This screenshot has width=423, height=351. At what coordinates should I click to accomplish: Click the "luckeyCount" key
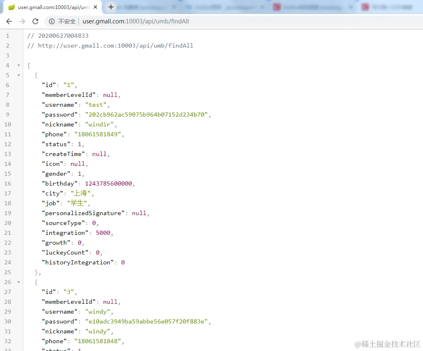[65, 252]
